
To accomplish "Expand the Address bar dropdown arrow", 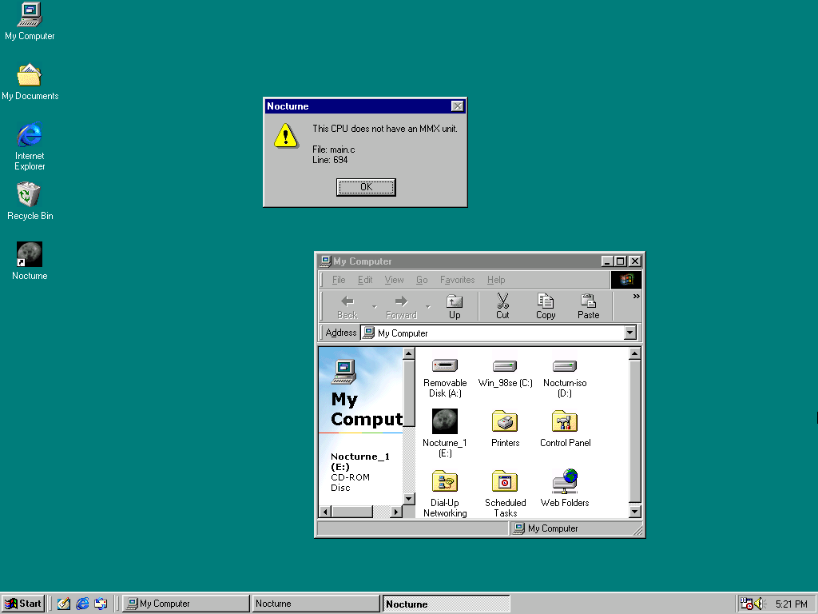I will [629, 333].
